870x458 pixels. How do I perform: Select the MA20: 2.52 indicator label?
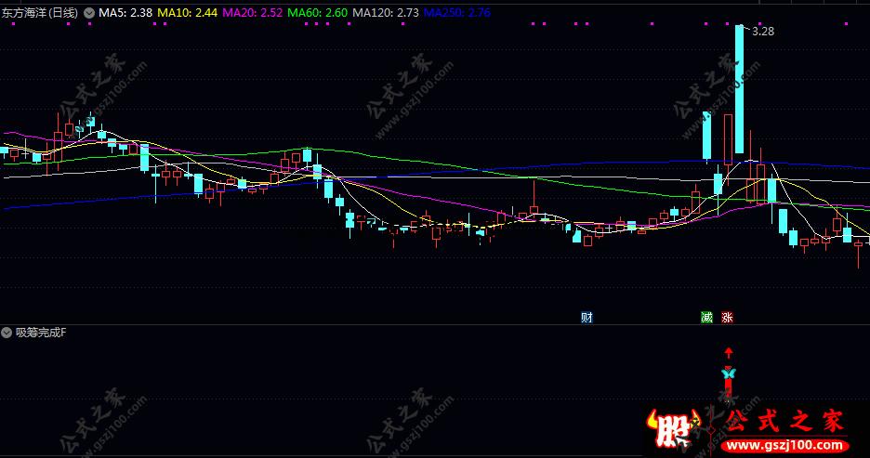[253, 13]
